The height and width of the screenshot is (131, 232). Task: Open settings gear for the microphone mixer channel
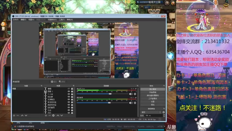click(135, 94)
